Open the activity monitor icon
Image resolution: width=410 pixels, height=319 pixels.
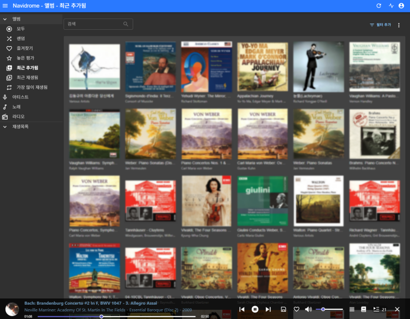coord(391,6)
